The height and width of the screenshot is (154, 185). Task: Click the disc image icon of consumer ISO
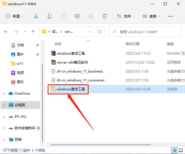[x=53, y=80]
